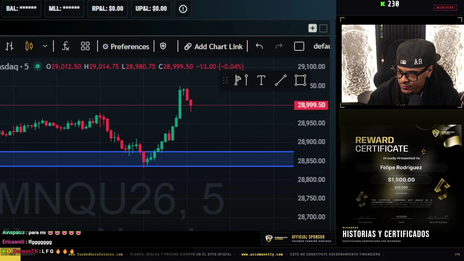Click the RP&L $0.00 box
The width and height of the screenshot is (464, 261).
tap(108, 9)
